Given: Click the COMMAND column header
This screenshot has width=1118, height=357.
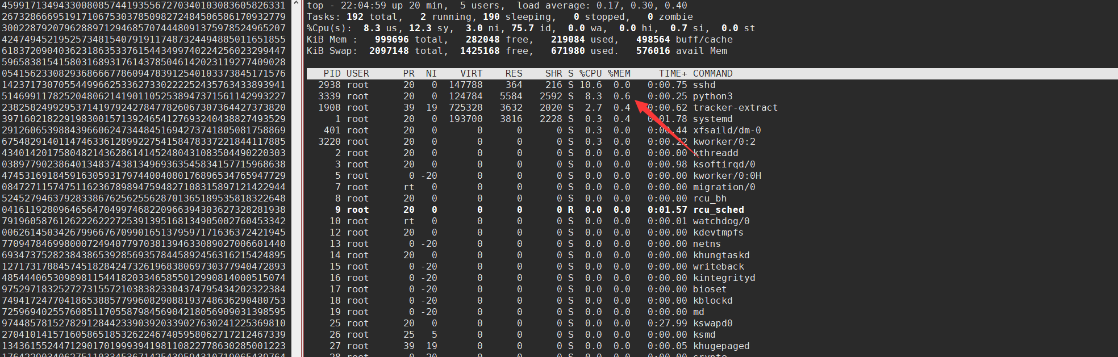Looking at the screenshot, I should pos(712,74).
